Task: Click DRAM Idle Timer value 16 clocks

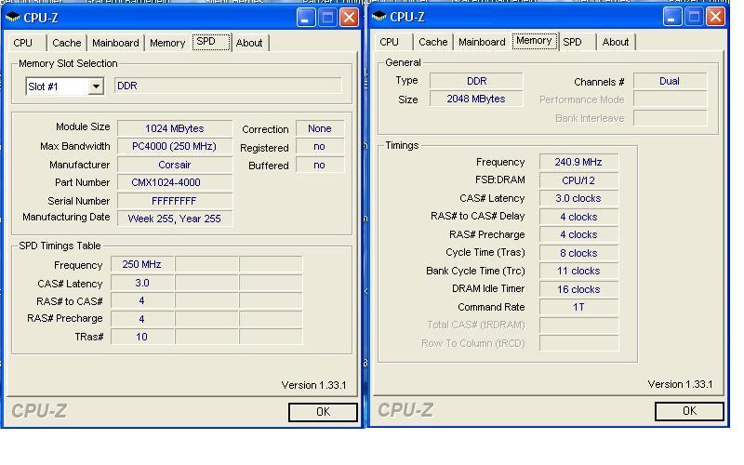Action: click(578, 289)
